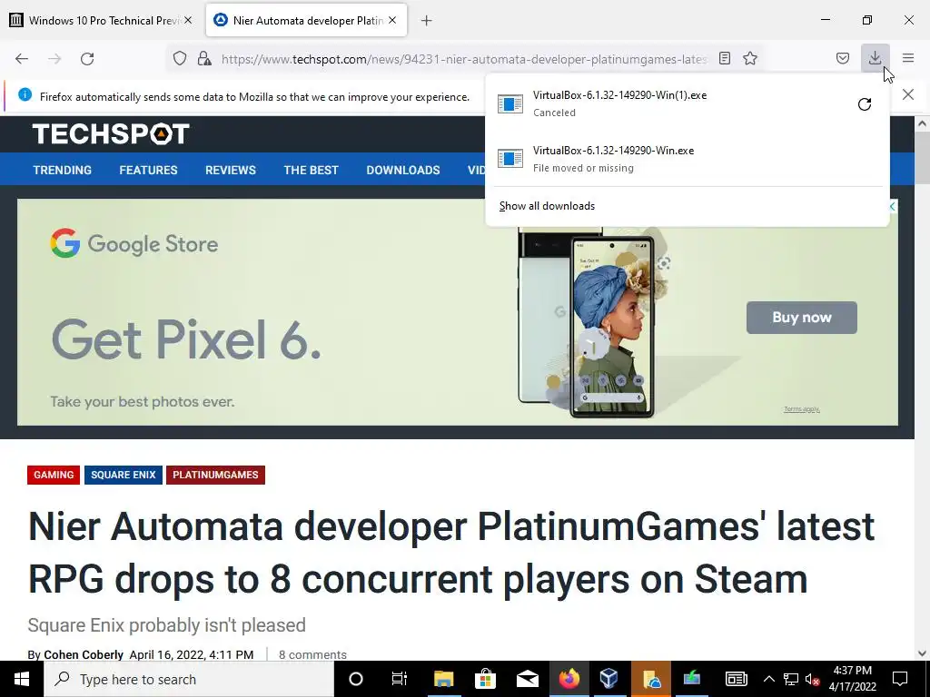Open the Firefox hamburger menu
Viewport: 930px width, 697px height.
point(908,58)
